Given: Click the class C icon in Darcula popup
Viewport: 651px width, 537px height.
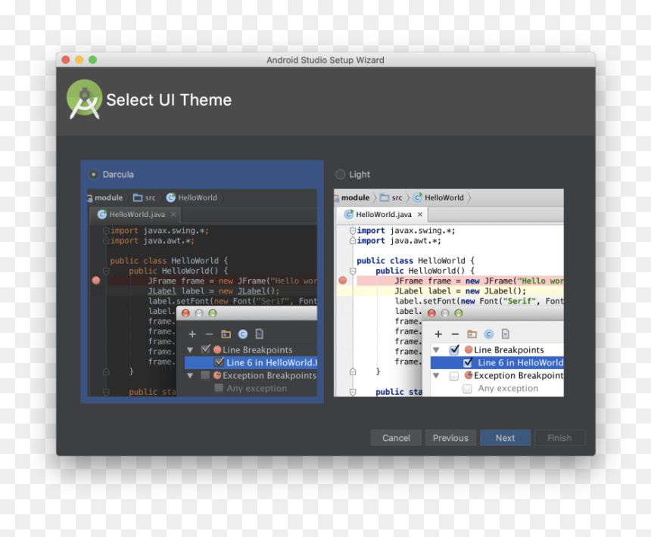Looking at the screenshot, I should click(243, 334).
